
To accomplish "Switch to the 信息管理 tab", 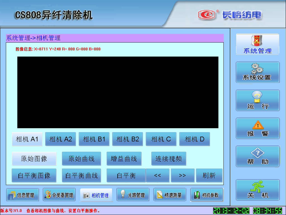I will click(22, 195).
